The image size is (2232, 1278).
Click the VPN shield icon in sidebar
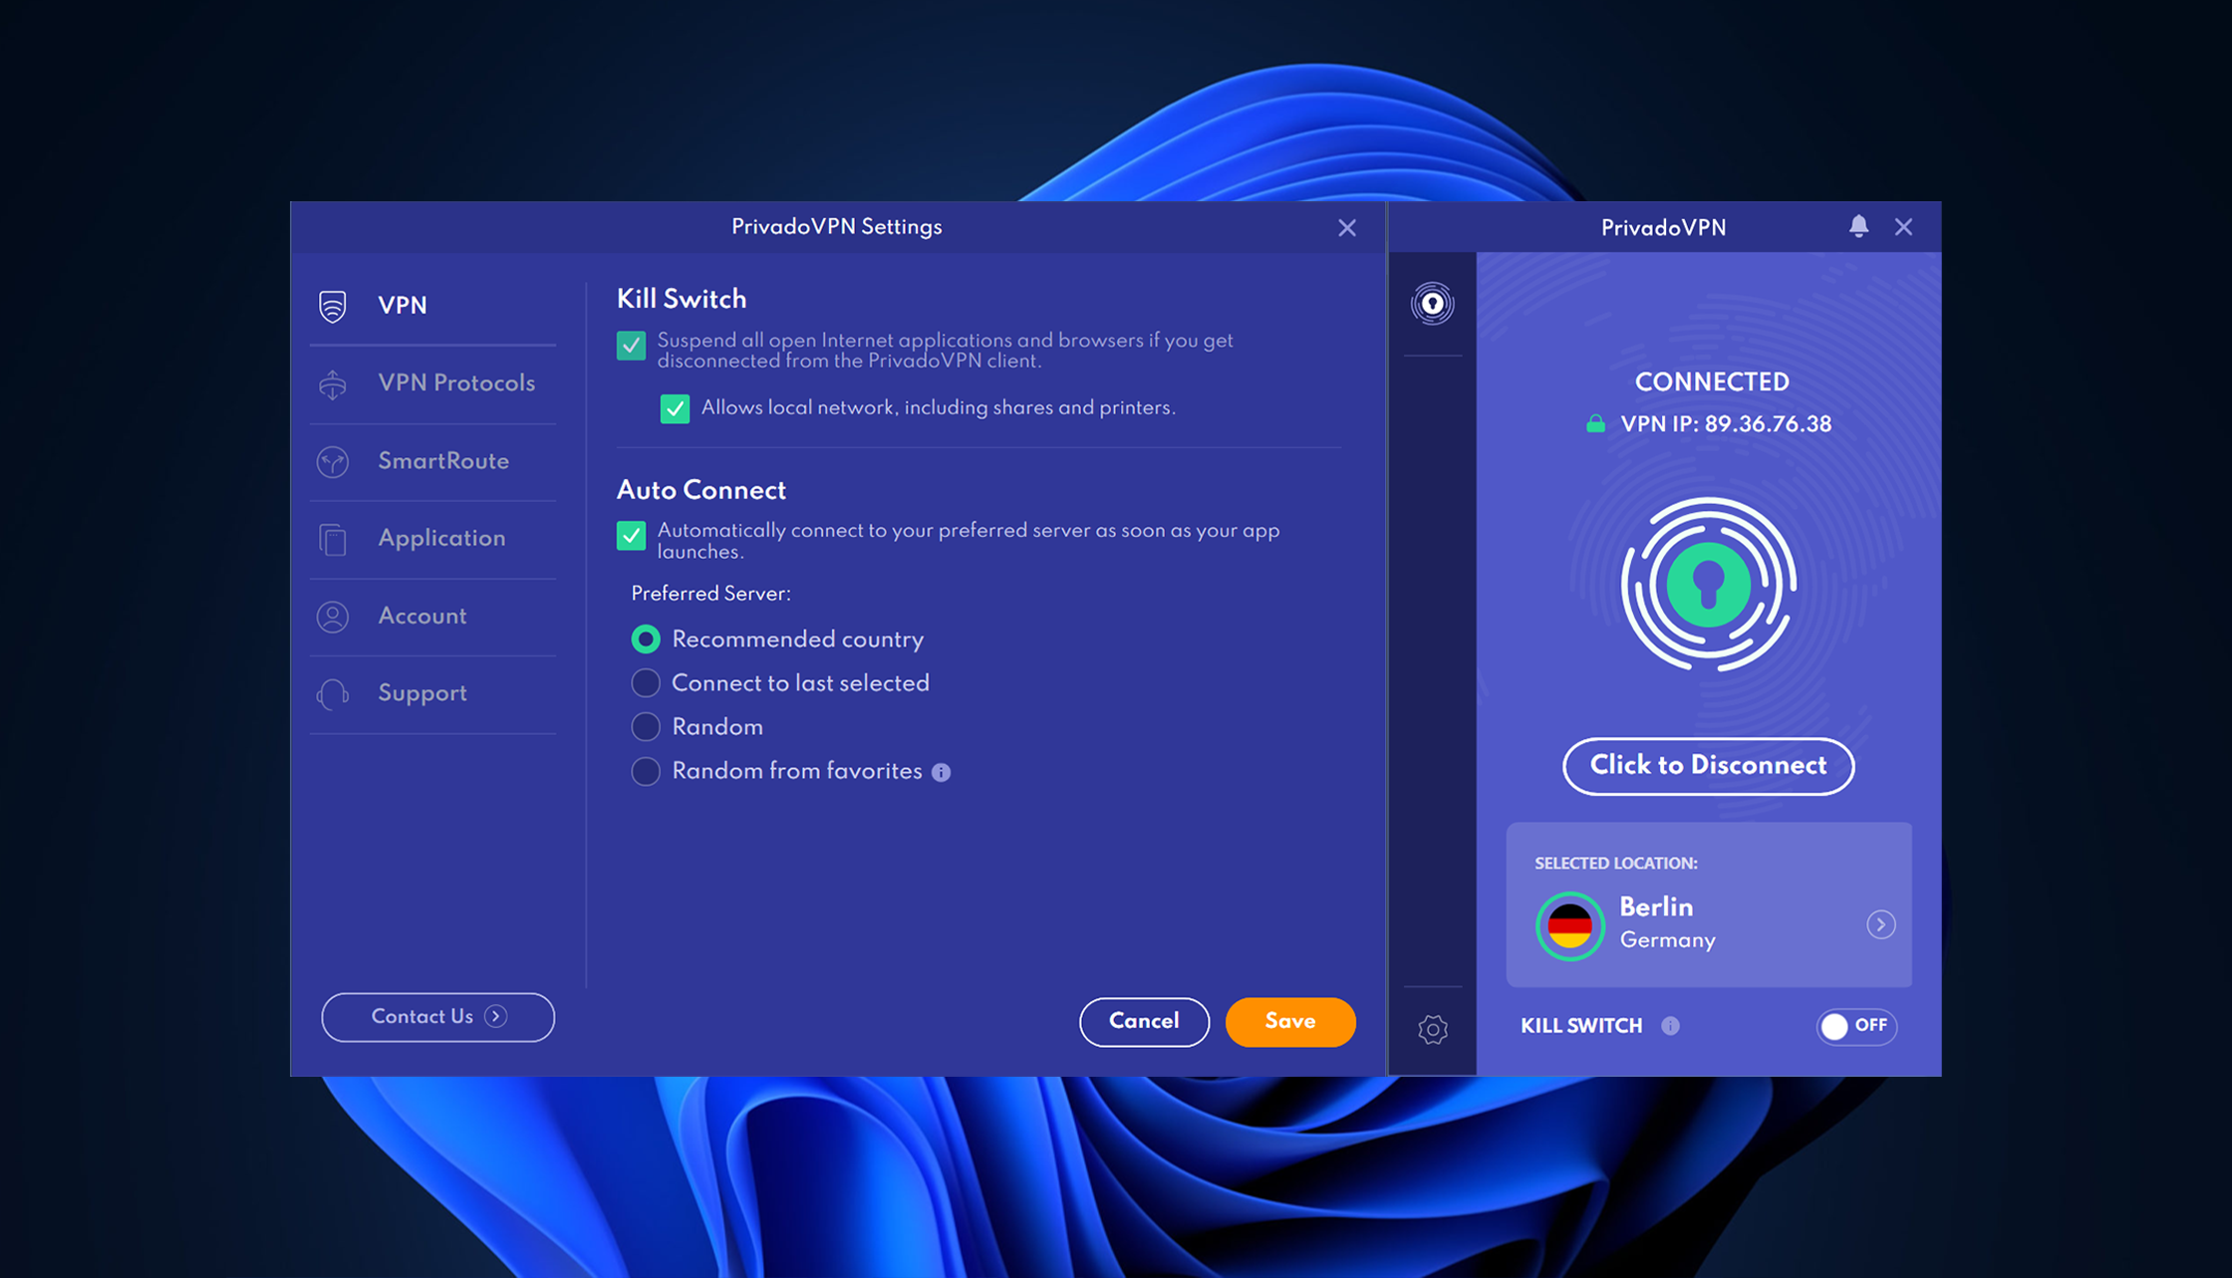pyautogui.click(x=333, y=306)
